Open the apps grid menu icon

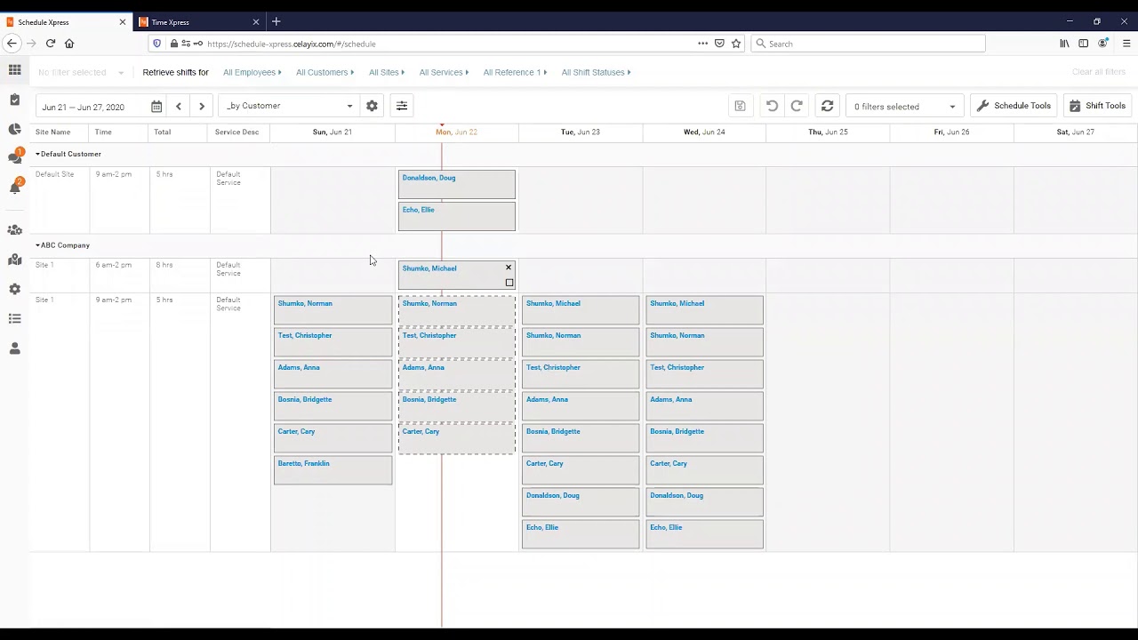point(14,70)
